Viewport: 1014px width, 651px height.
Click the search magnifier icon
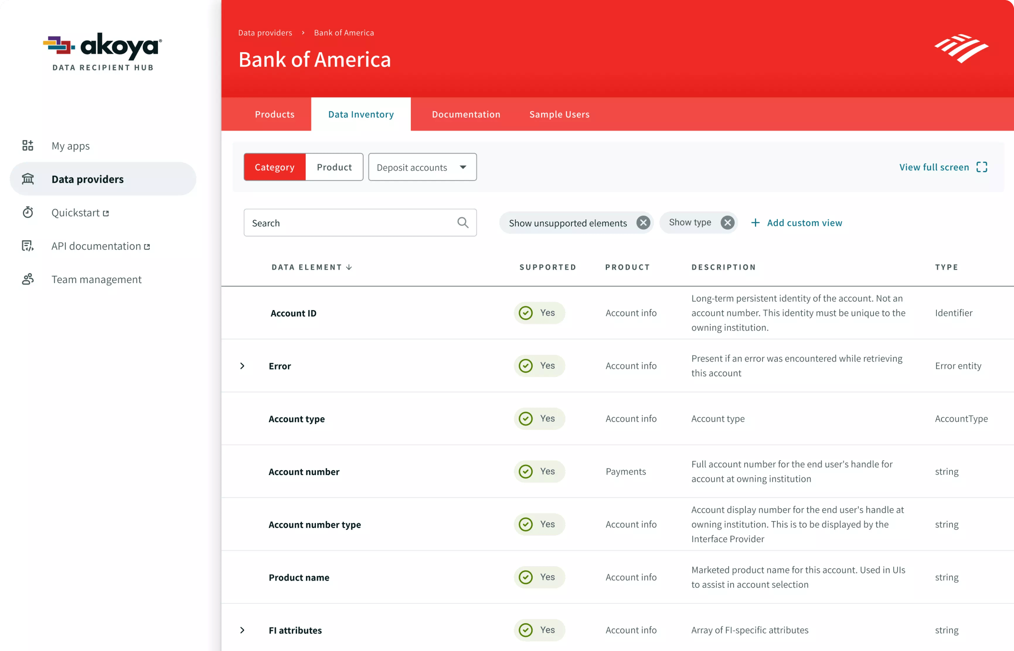point(463,222)
